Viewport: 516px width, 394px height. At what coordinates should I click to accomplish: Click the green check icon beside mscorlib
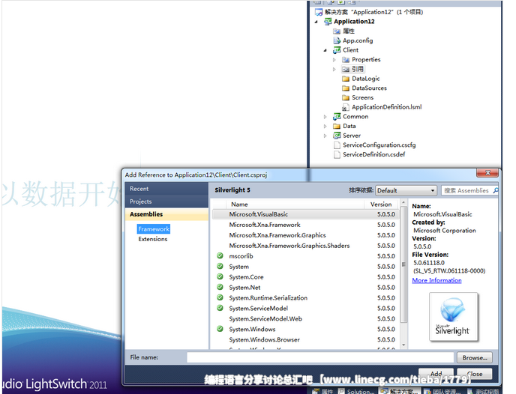tap(220, 256)
